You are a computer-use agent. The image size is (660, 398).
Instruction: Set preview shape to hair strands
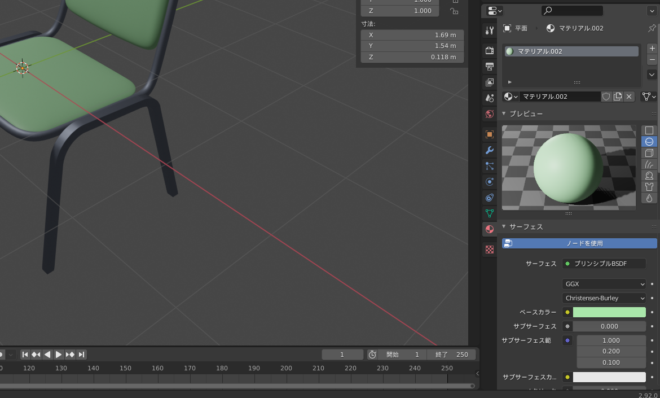pyautogui.click(x=649, y=164)
